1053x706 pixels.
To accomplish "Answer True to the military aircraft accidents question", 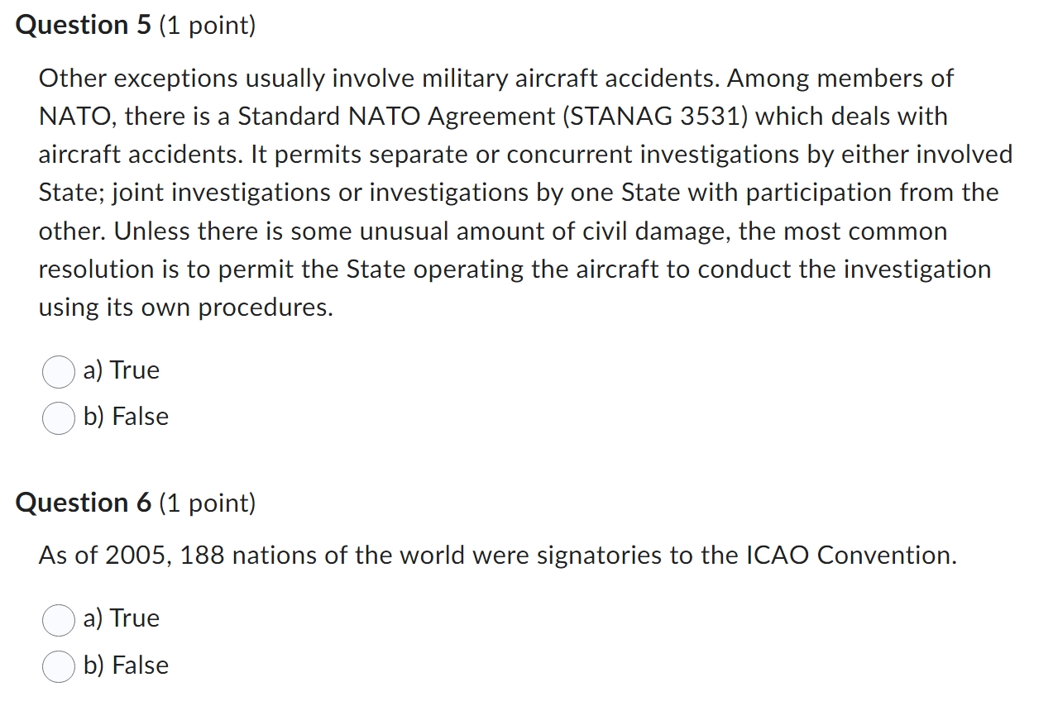I will [x=58, y=372].
